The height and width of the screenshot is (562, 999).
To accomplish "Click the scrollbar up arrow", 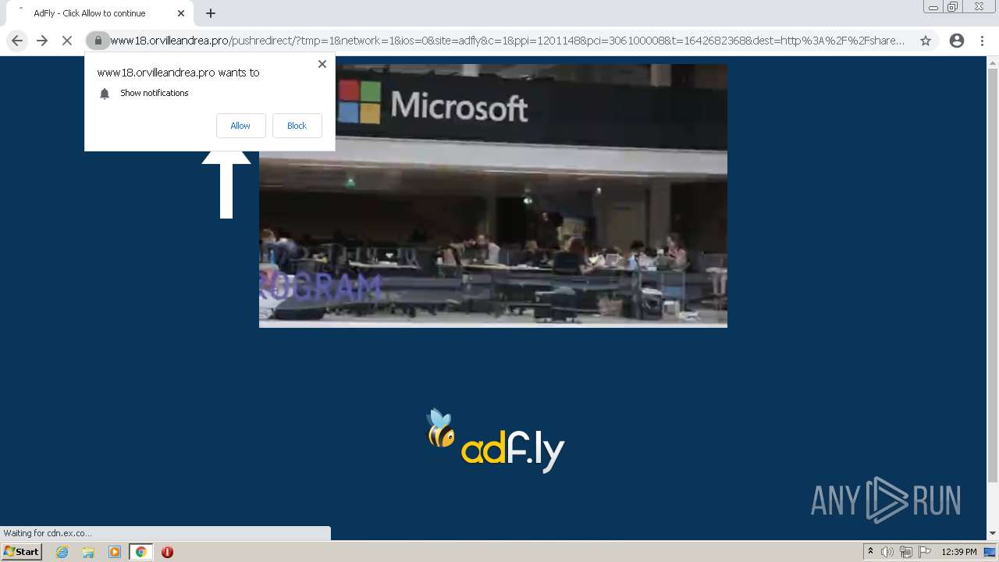I will click(x=993, y=62).
